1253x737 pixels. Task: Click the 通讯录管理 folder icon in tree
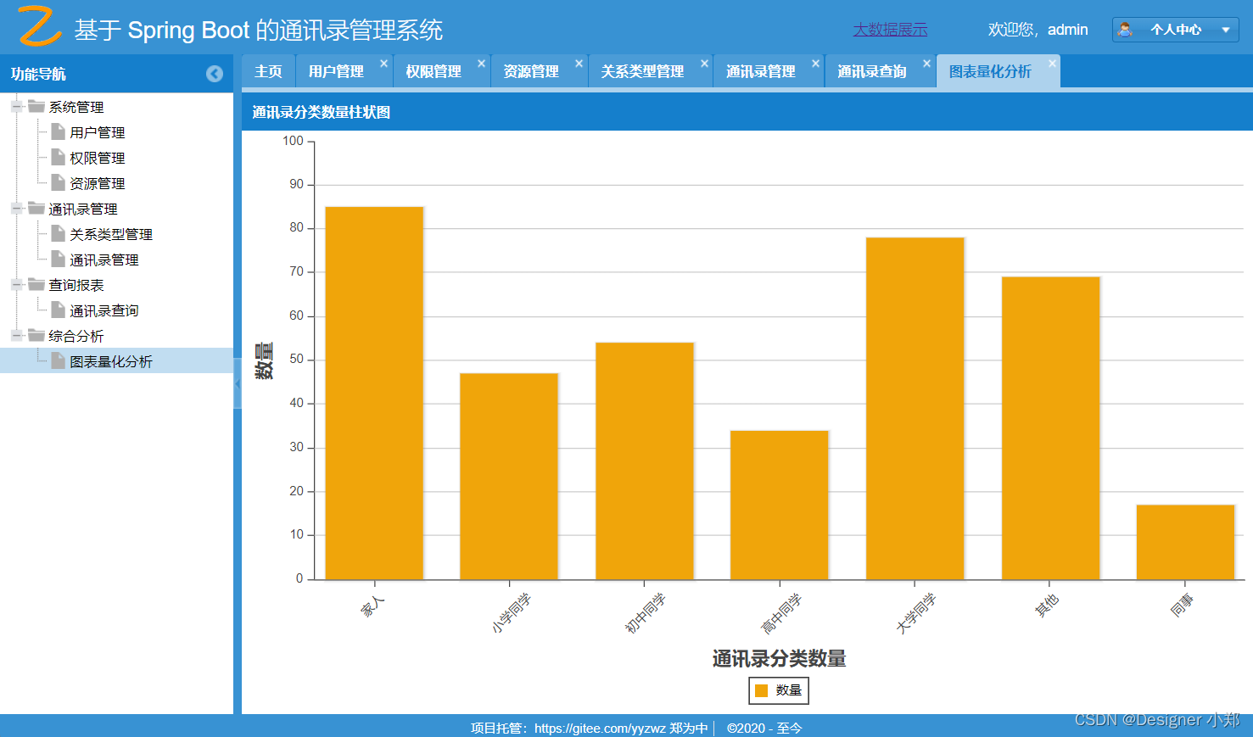coord(36,208)
